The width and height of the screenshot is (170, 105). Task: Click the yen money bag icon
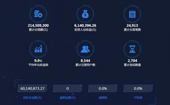[85, 14]
